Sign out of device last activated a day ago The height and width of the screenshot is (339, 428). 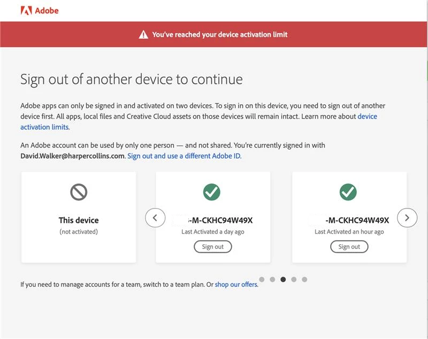coord(213,246)
